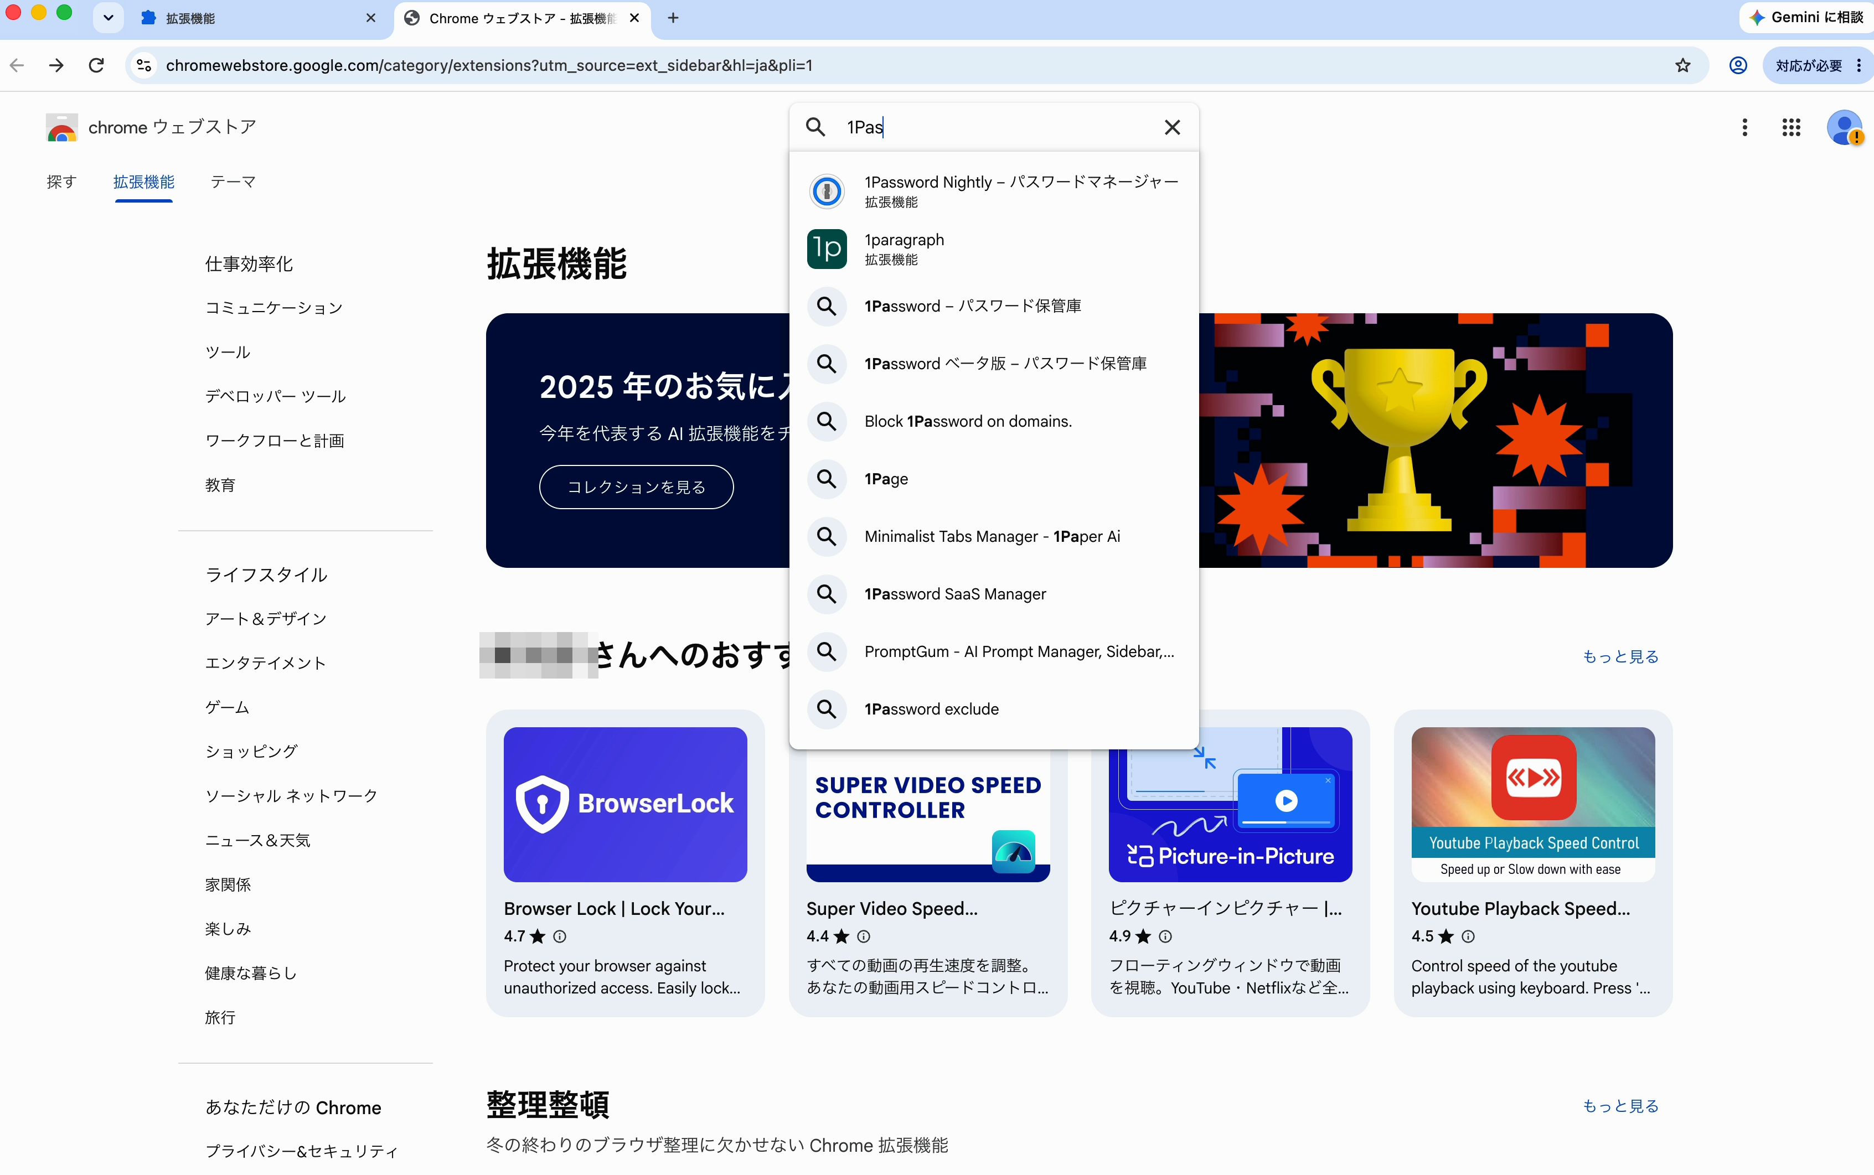Click the info icon next to rating 4.7
1874x1175 pixels.
click(560, 936)
